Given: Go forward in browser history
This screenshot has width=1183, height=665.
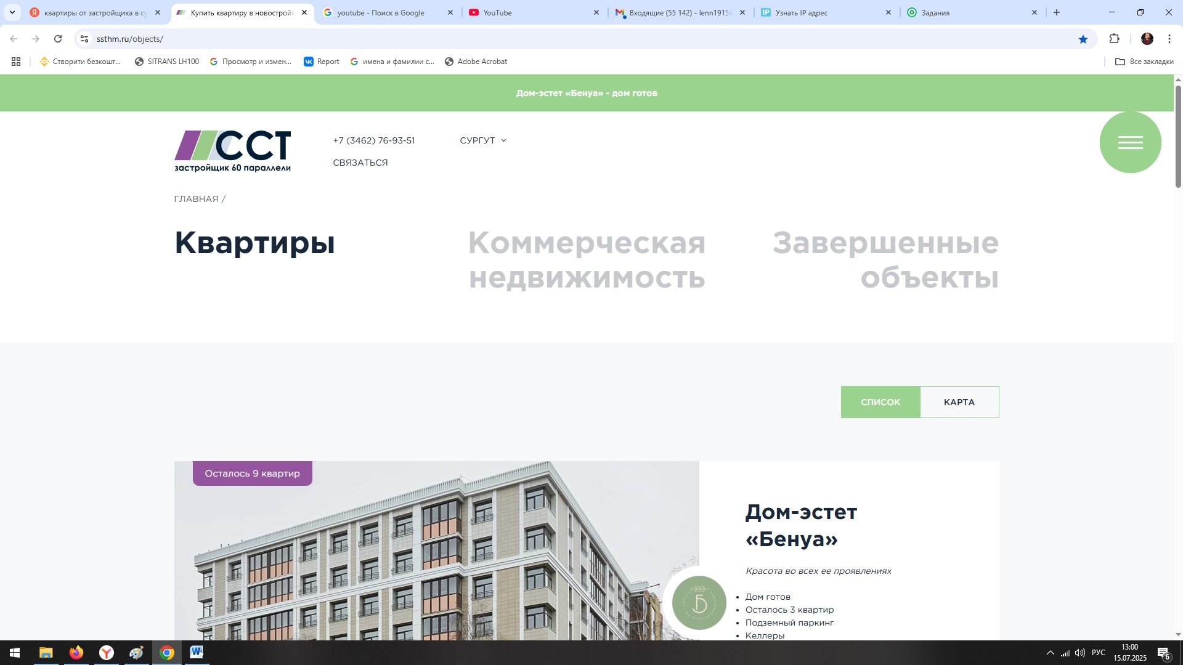Looking at the screenshot, I should [36, 39].
